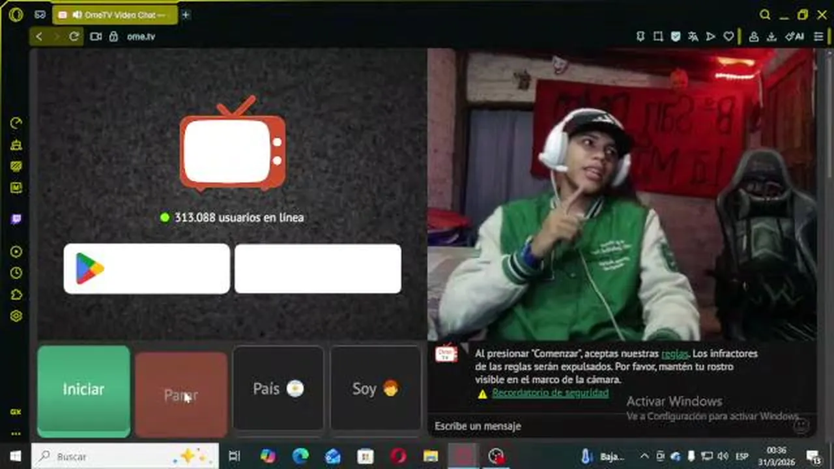Go back to the previous page
Viewport: 834px width, 469px height.
39,36
